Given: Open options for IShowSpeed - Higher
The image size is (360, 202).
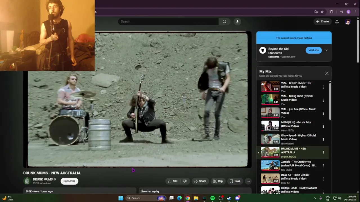Looking at the screenshot, I should click(323, 139).
